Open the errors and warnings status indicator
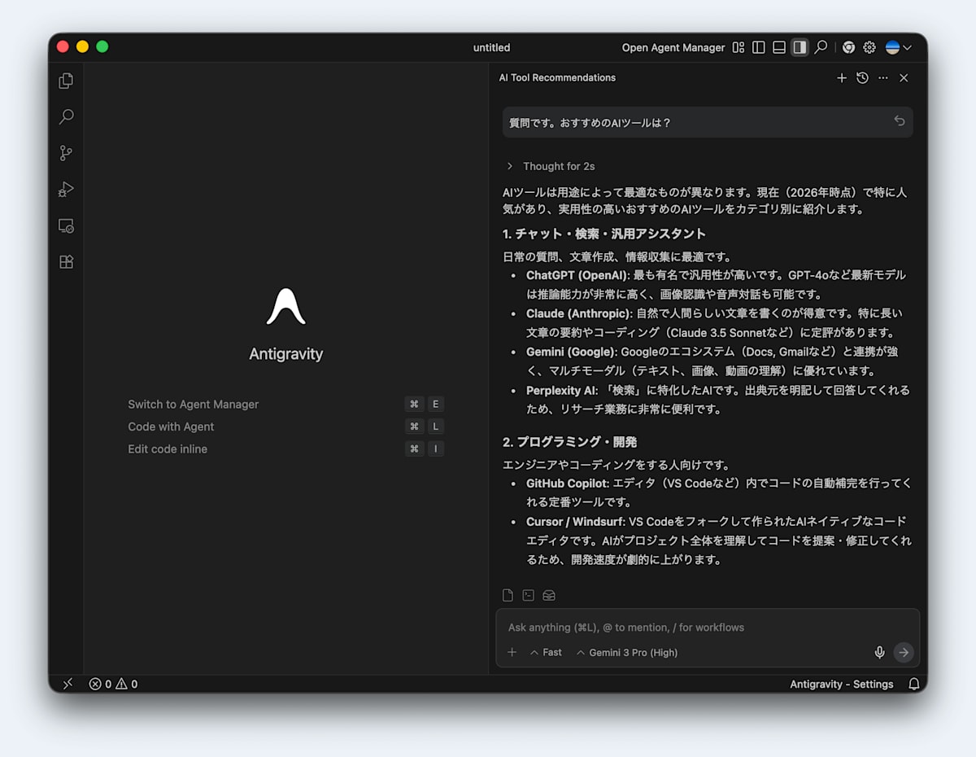This screenshot has height=757, width=976. 113,684
